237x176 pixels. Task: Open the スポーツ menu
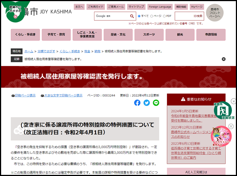[149, 35]
